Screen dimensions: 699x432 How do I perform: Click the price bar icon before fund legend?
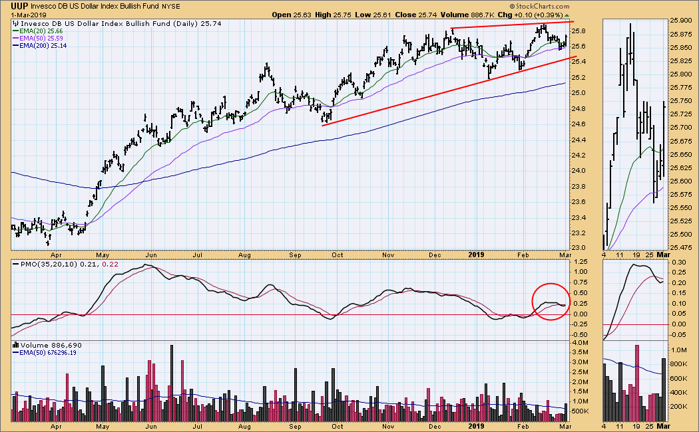[x=15, y=23]
